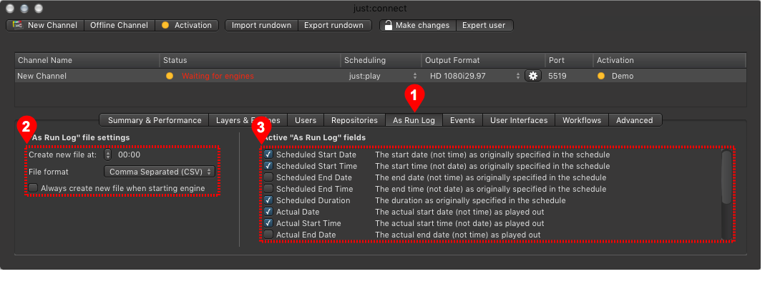The width and height of the screenshot is (775, 284).
Task: Switch to the Workflows tab
Action: [582, 120]
